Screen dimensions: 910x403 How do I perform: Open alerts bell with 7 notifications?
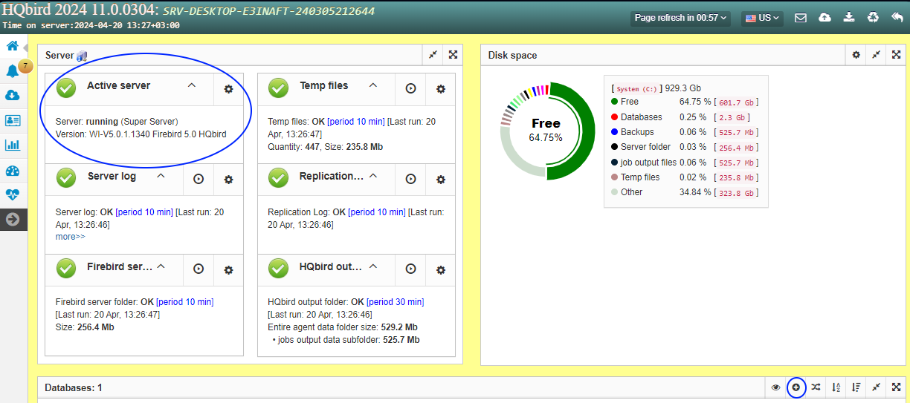click(x=13, y=71)
